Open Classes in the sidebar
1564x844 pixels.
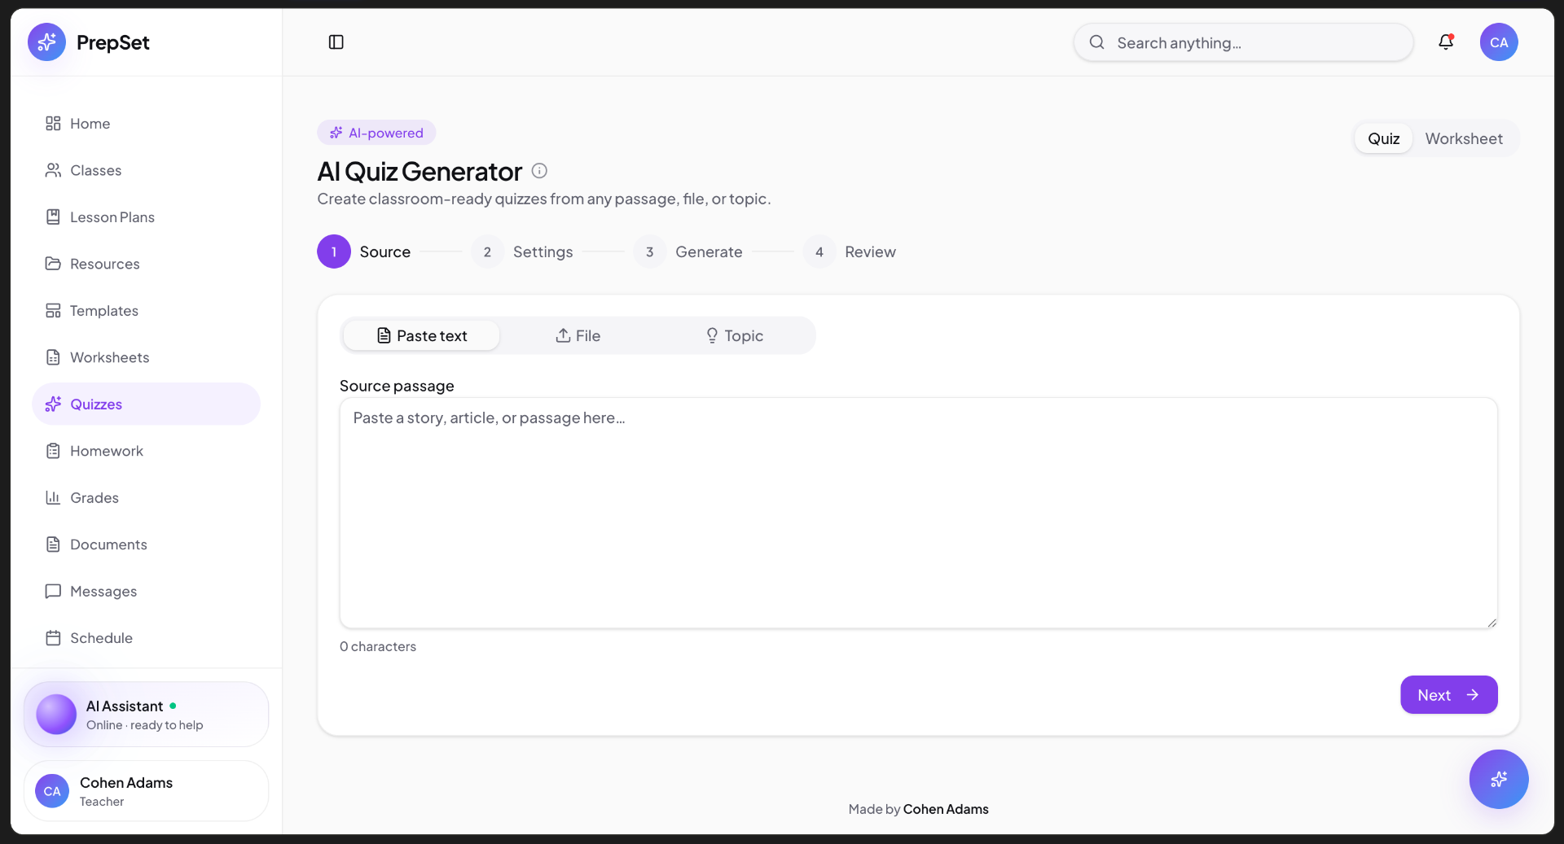pos(146,170)
